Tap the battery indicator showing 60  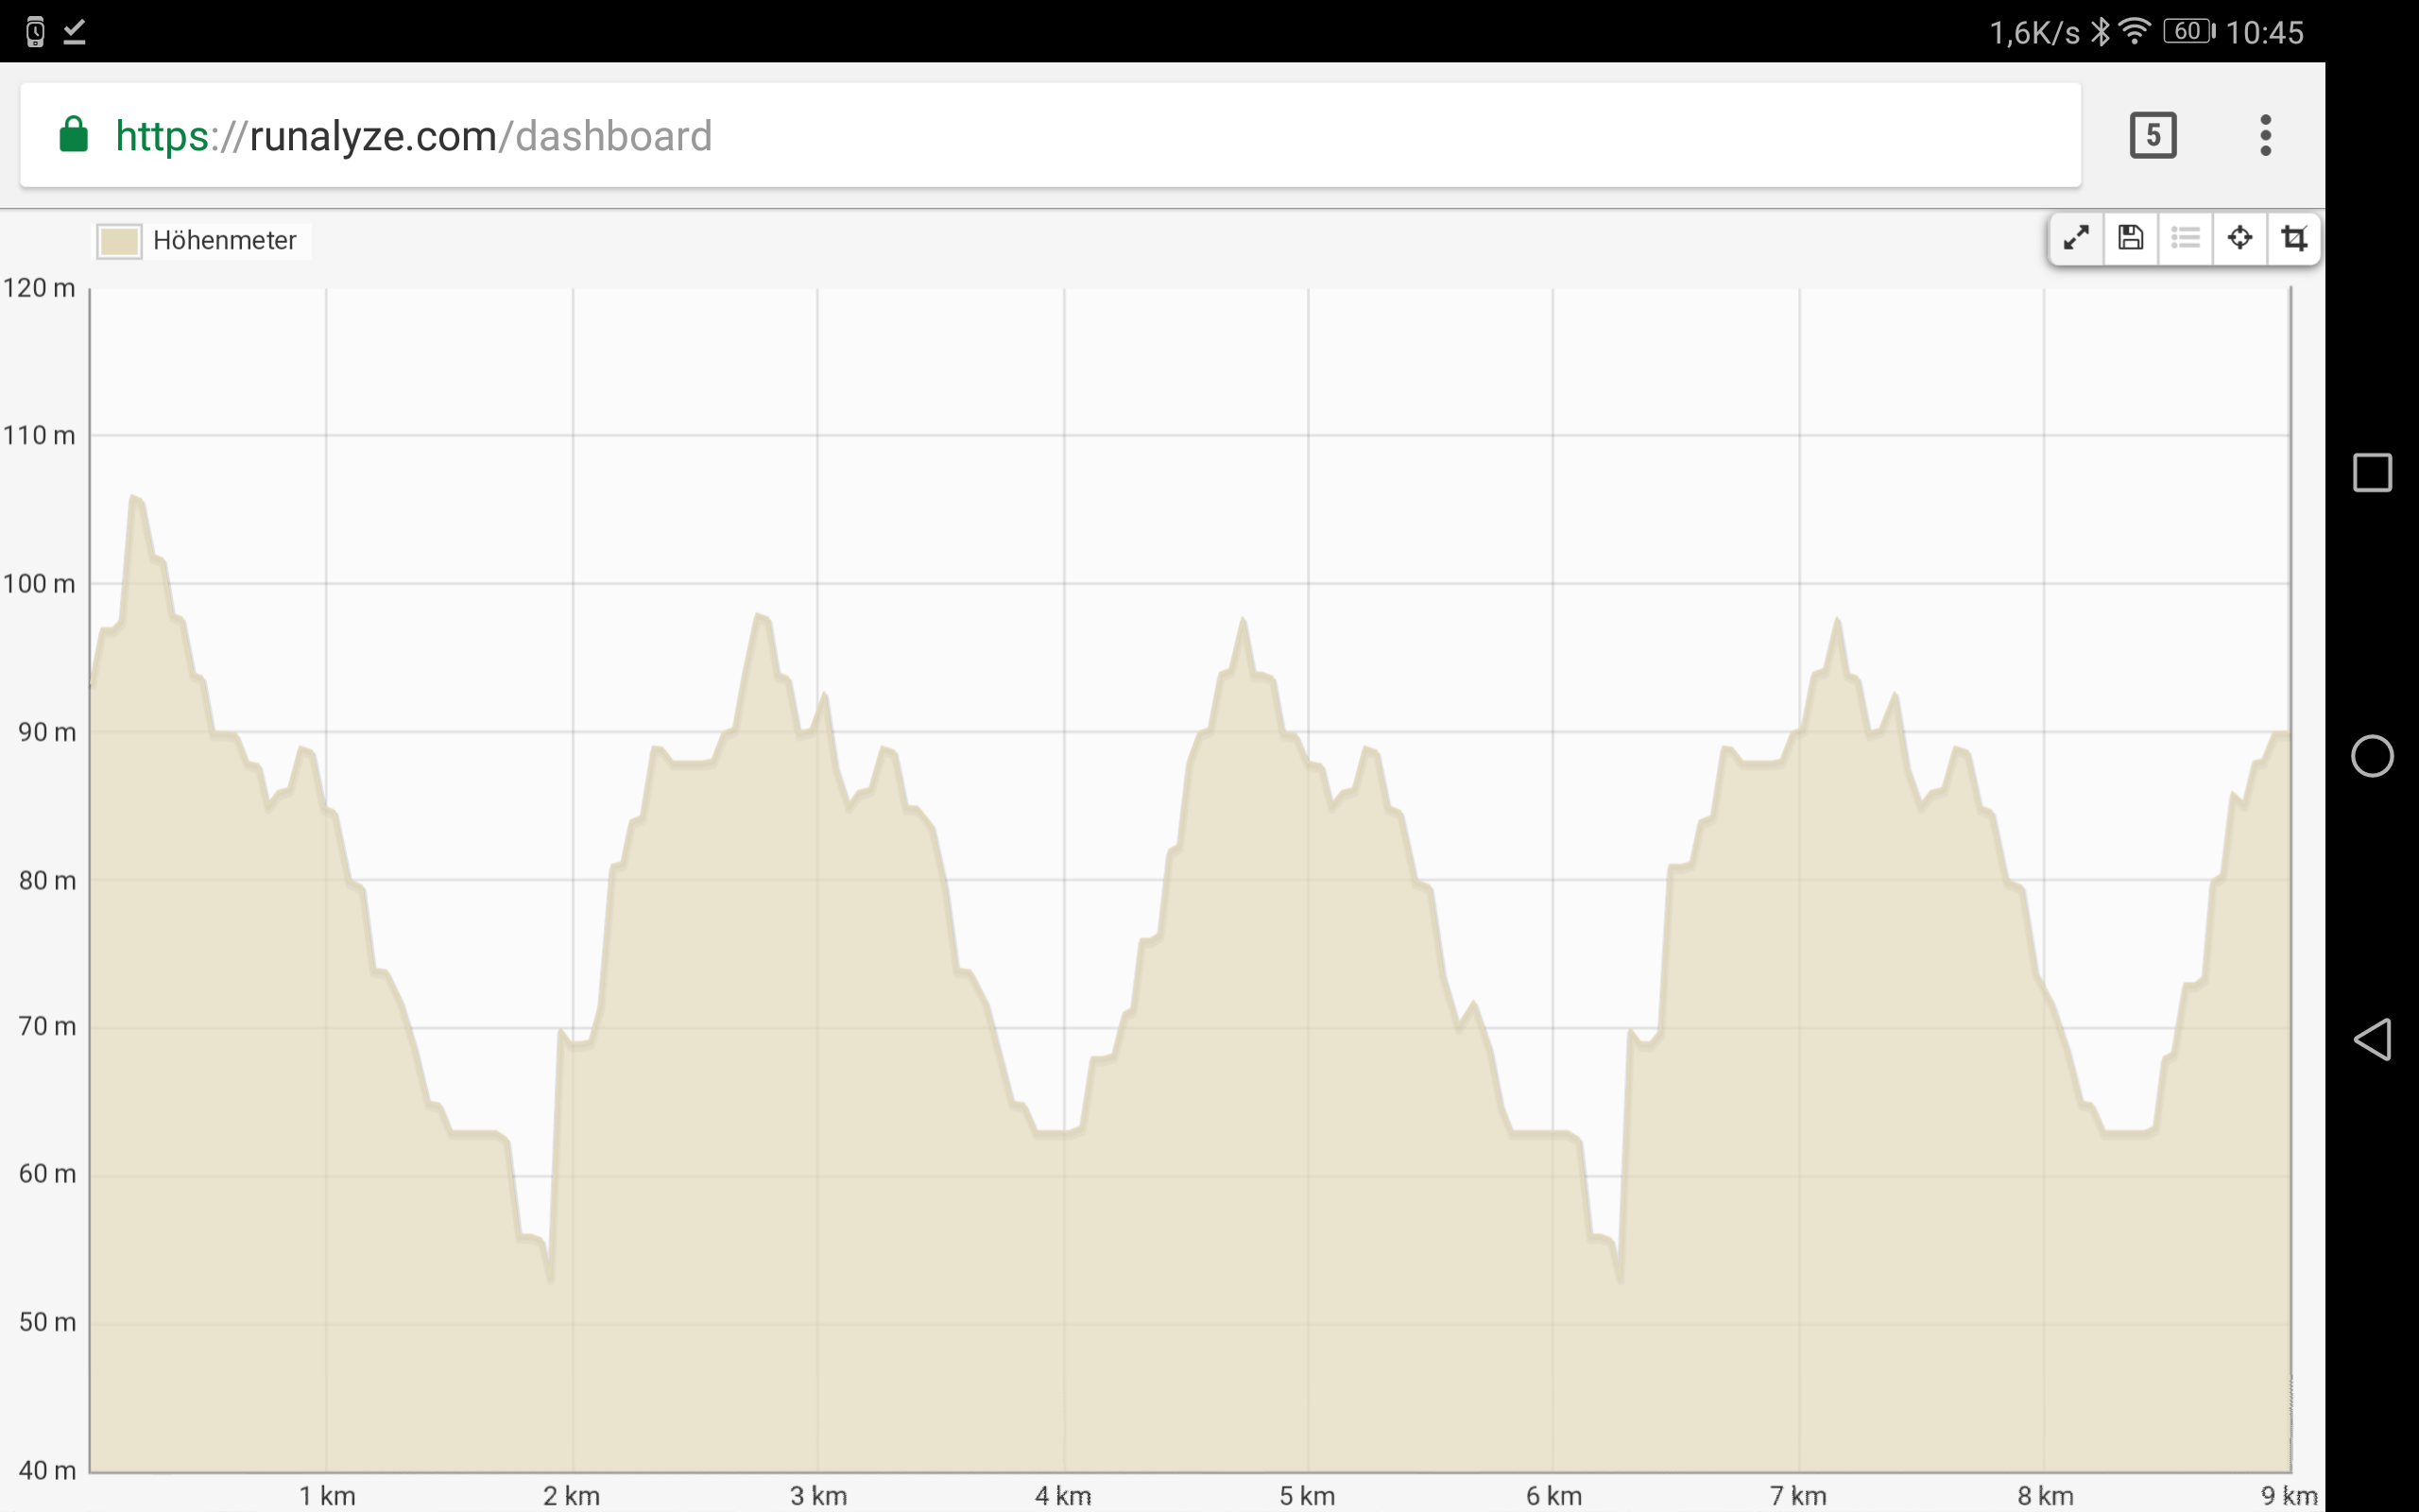(x=2187, y=31)
